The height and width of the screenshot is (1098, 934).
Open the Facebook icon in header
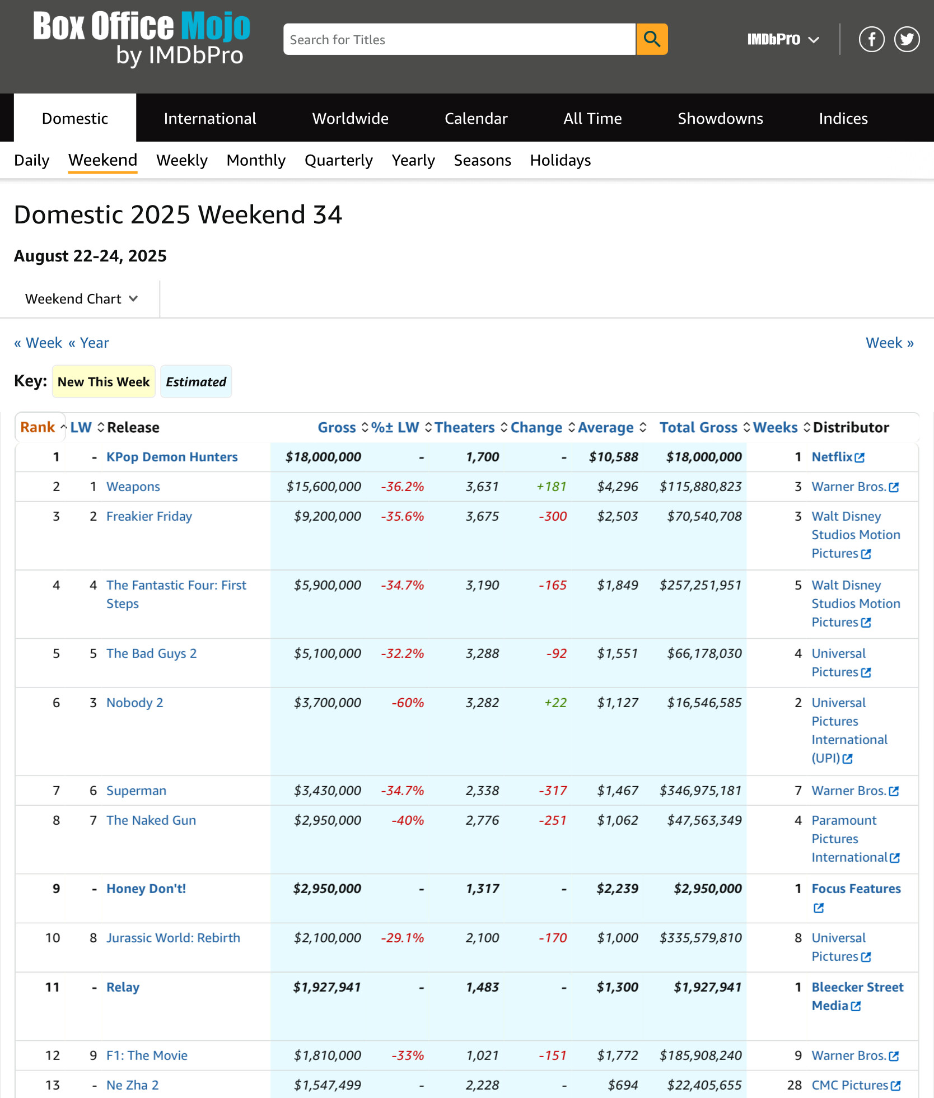tap(871, 39)
